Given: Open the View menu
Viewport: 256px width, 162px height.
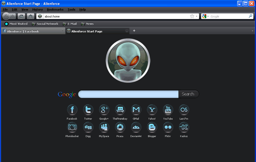Looking at the screenshot, I should click(x=25, y=10).
